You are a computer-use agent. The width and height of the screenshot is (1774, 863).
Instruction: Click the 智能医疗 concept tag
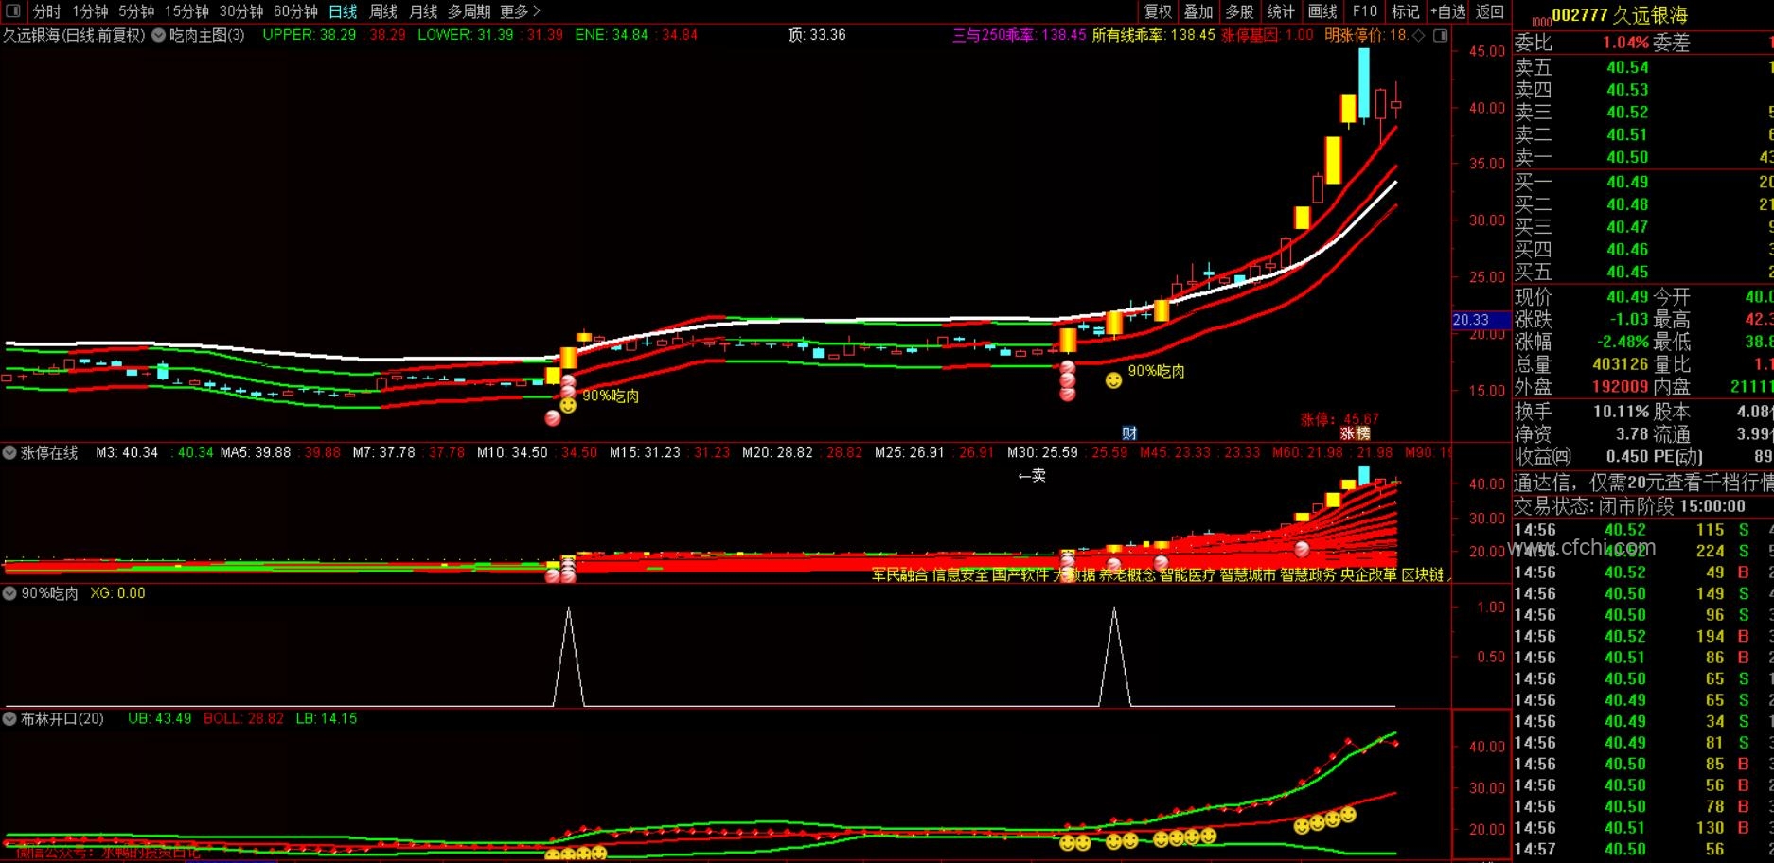coord(1187,574)
